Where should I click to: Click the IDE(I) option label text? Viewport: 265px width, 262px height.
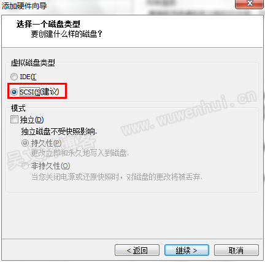coord(28,77)
